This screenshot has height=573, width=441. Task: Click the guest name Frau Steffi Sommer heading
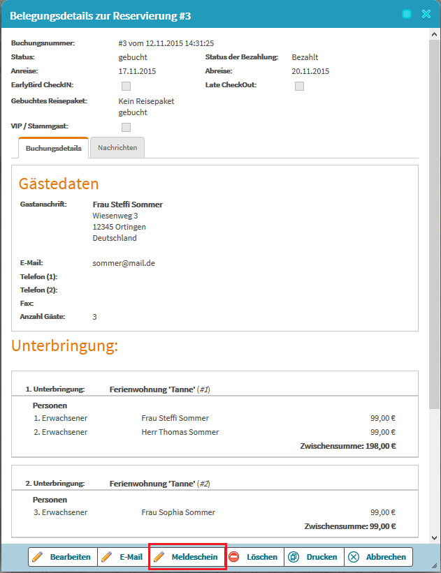click(128, 204)
